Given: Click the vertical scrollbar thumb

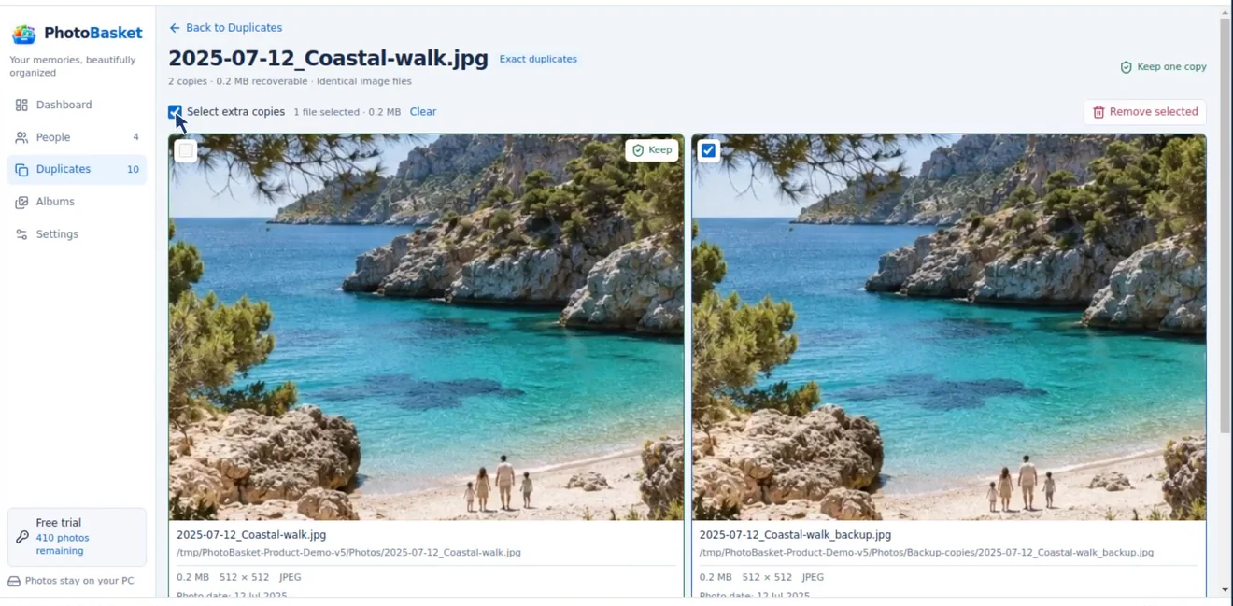Looking at the screenshot, I should (1226, 226).
